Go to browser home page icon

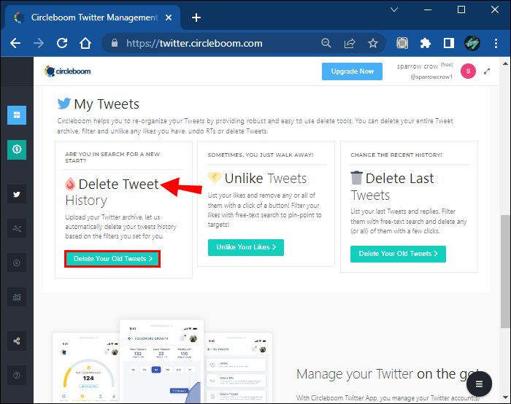[x=85, y=43]
